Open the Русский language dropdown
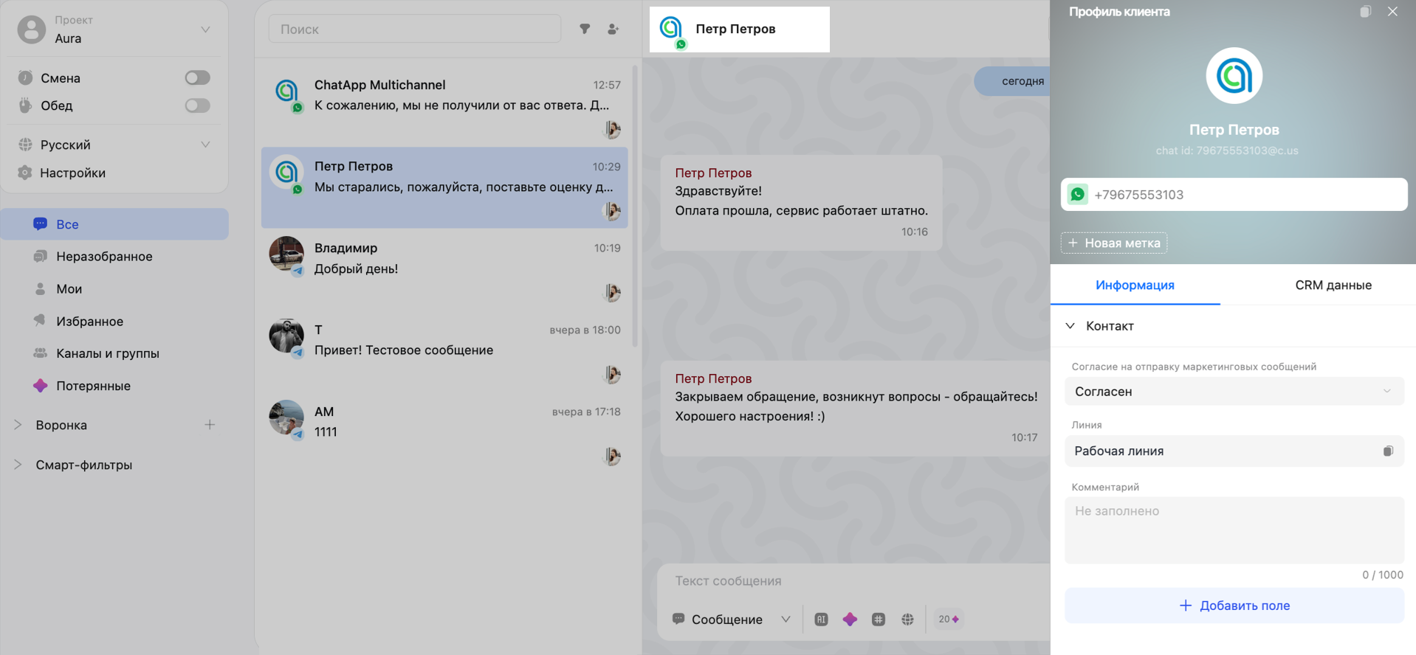 click(205, 145)
